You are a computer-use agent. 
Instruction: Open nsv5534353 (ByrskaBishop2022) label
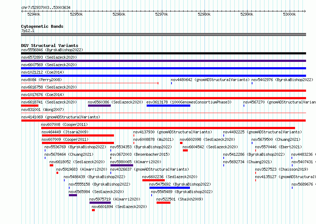(141, 147)
